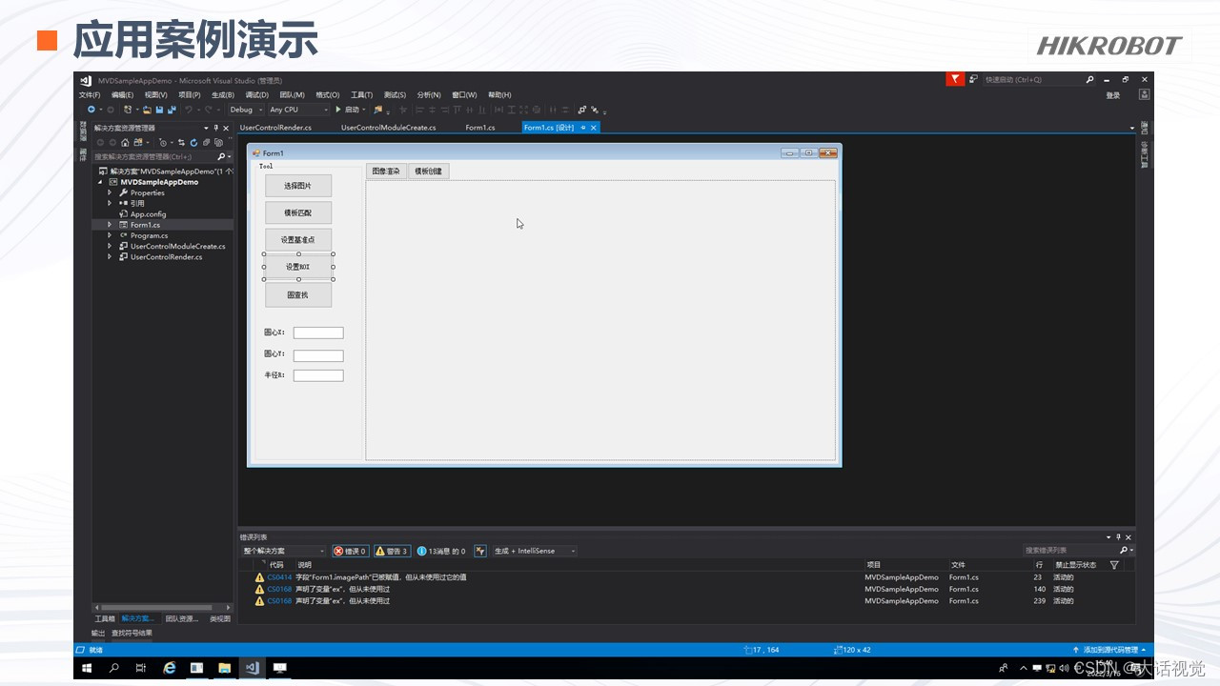Screen dimensions: 1220x686
Task: Click the taskbar search magnifier icon
Action: (114, 668)
